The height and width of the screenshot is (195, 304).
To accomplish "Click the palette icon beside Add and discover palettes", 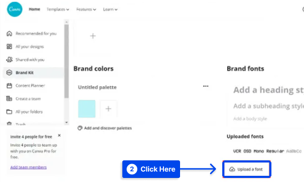I will 80,128.
